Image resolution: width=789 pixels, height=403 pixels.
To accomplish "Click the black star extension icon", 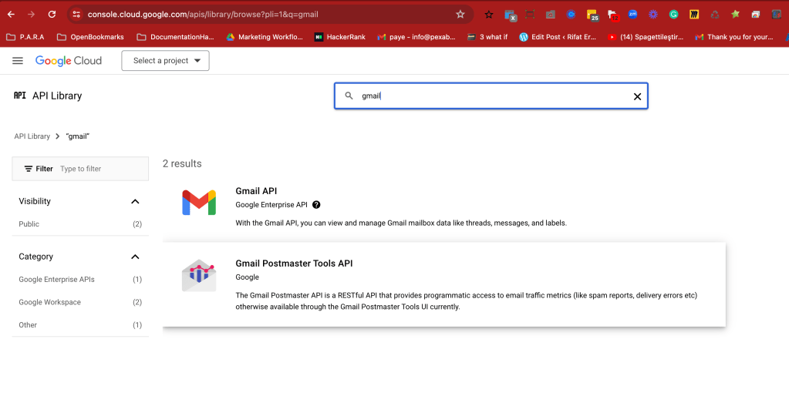I will 489,15.
